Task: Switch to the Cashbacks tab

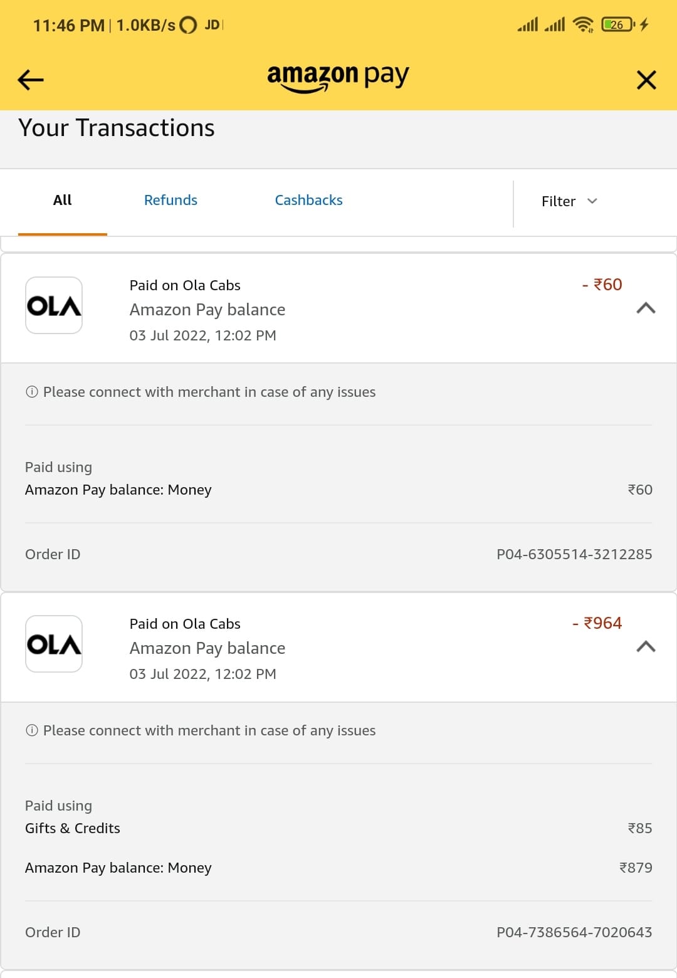Action: pyautogui.click(x=308, y=200)
